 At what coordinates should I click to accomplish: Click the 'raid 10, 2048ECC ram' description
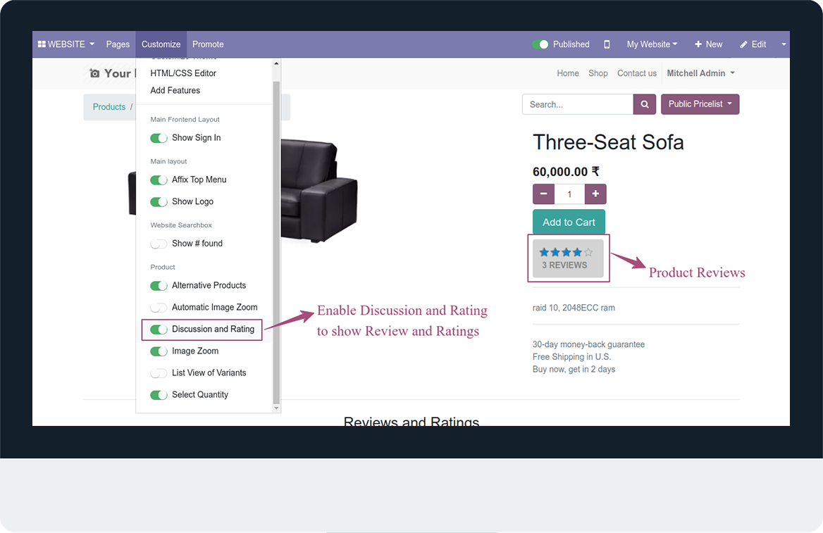coord(574,308)
